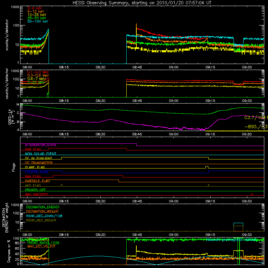This screenshot has height=268, width=268.
Task: Click the GAP_FLAG label
Action: click(x=33, y=149)
